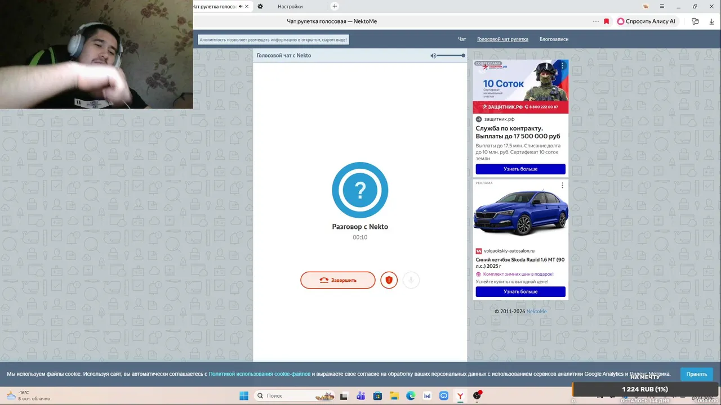721x405 pixels.
Task: Open ad options menu on Skoda banner
Action: (562, 186)
